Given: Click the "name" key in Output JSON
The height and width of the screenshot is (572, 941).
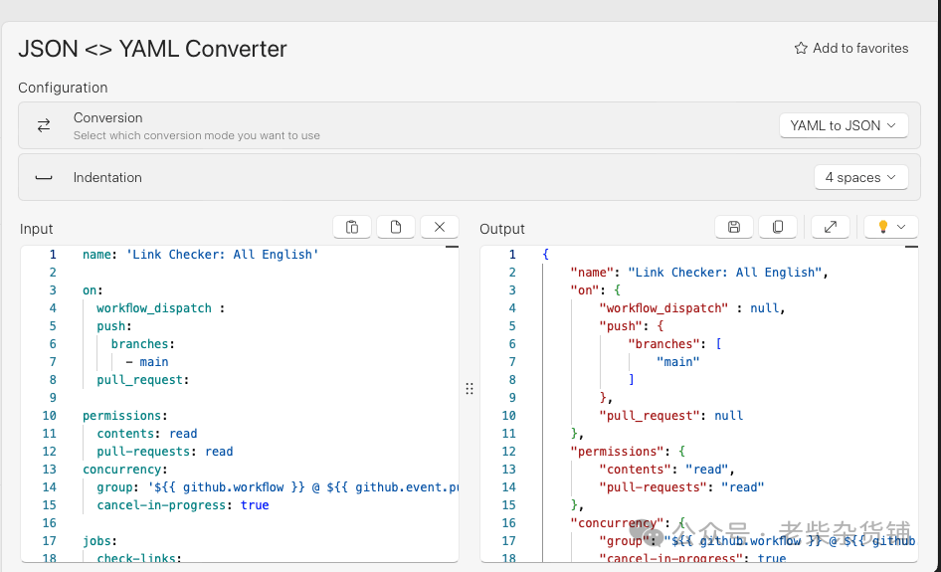Looking at the screenshot, I should pyautogui.click(x=592, y=273).
